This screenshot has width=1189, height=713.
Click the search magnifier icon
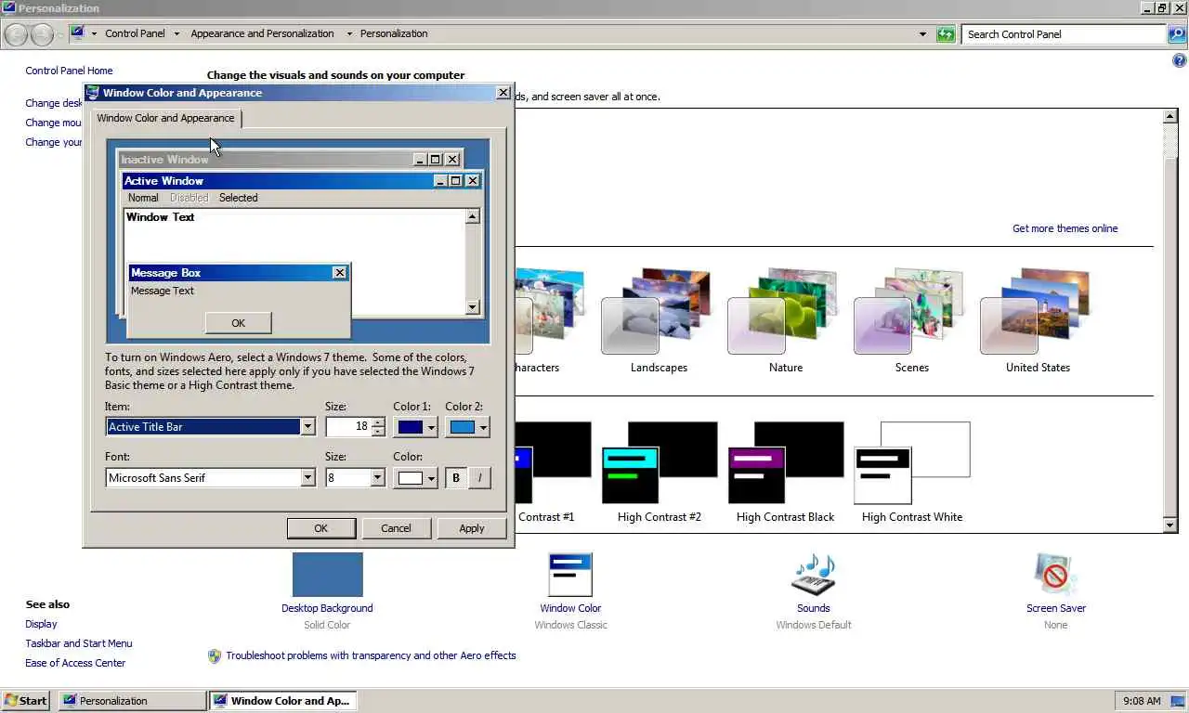[1177, 34]
